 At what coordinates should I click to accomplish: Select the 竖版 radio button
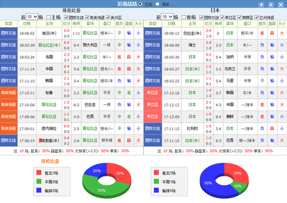(x=140, y=4)
